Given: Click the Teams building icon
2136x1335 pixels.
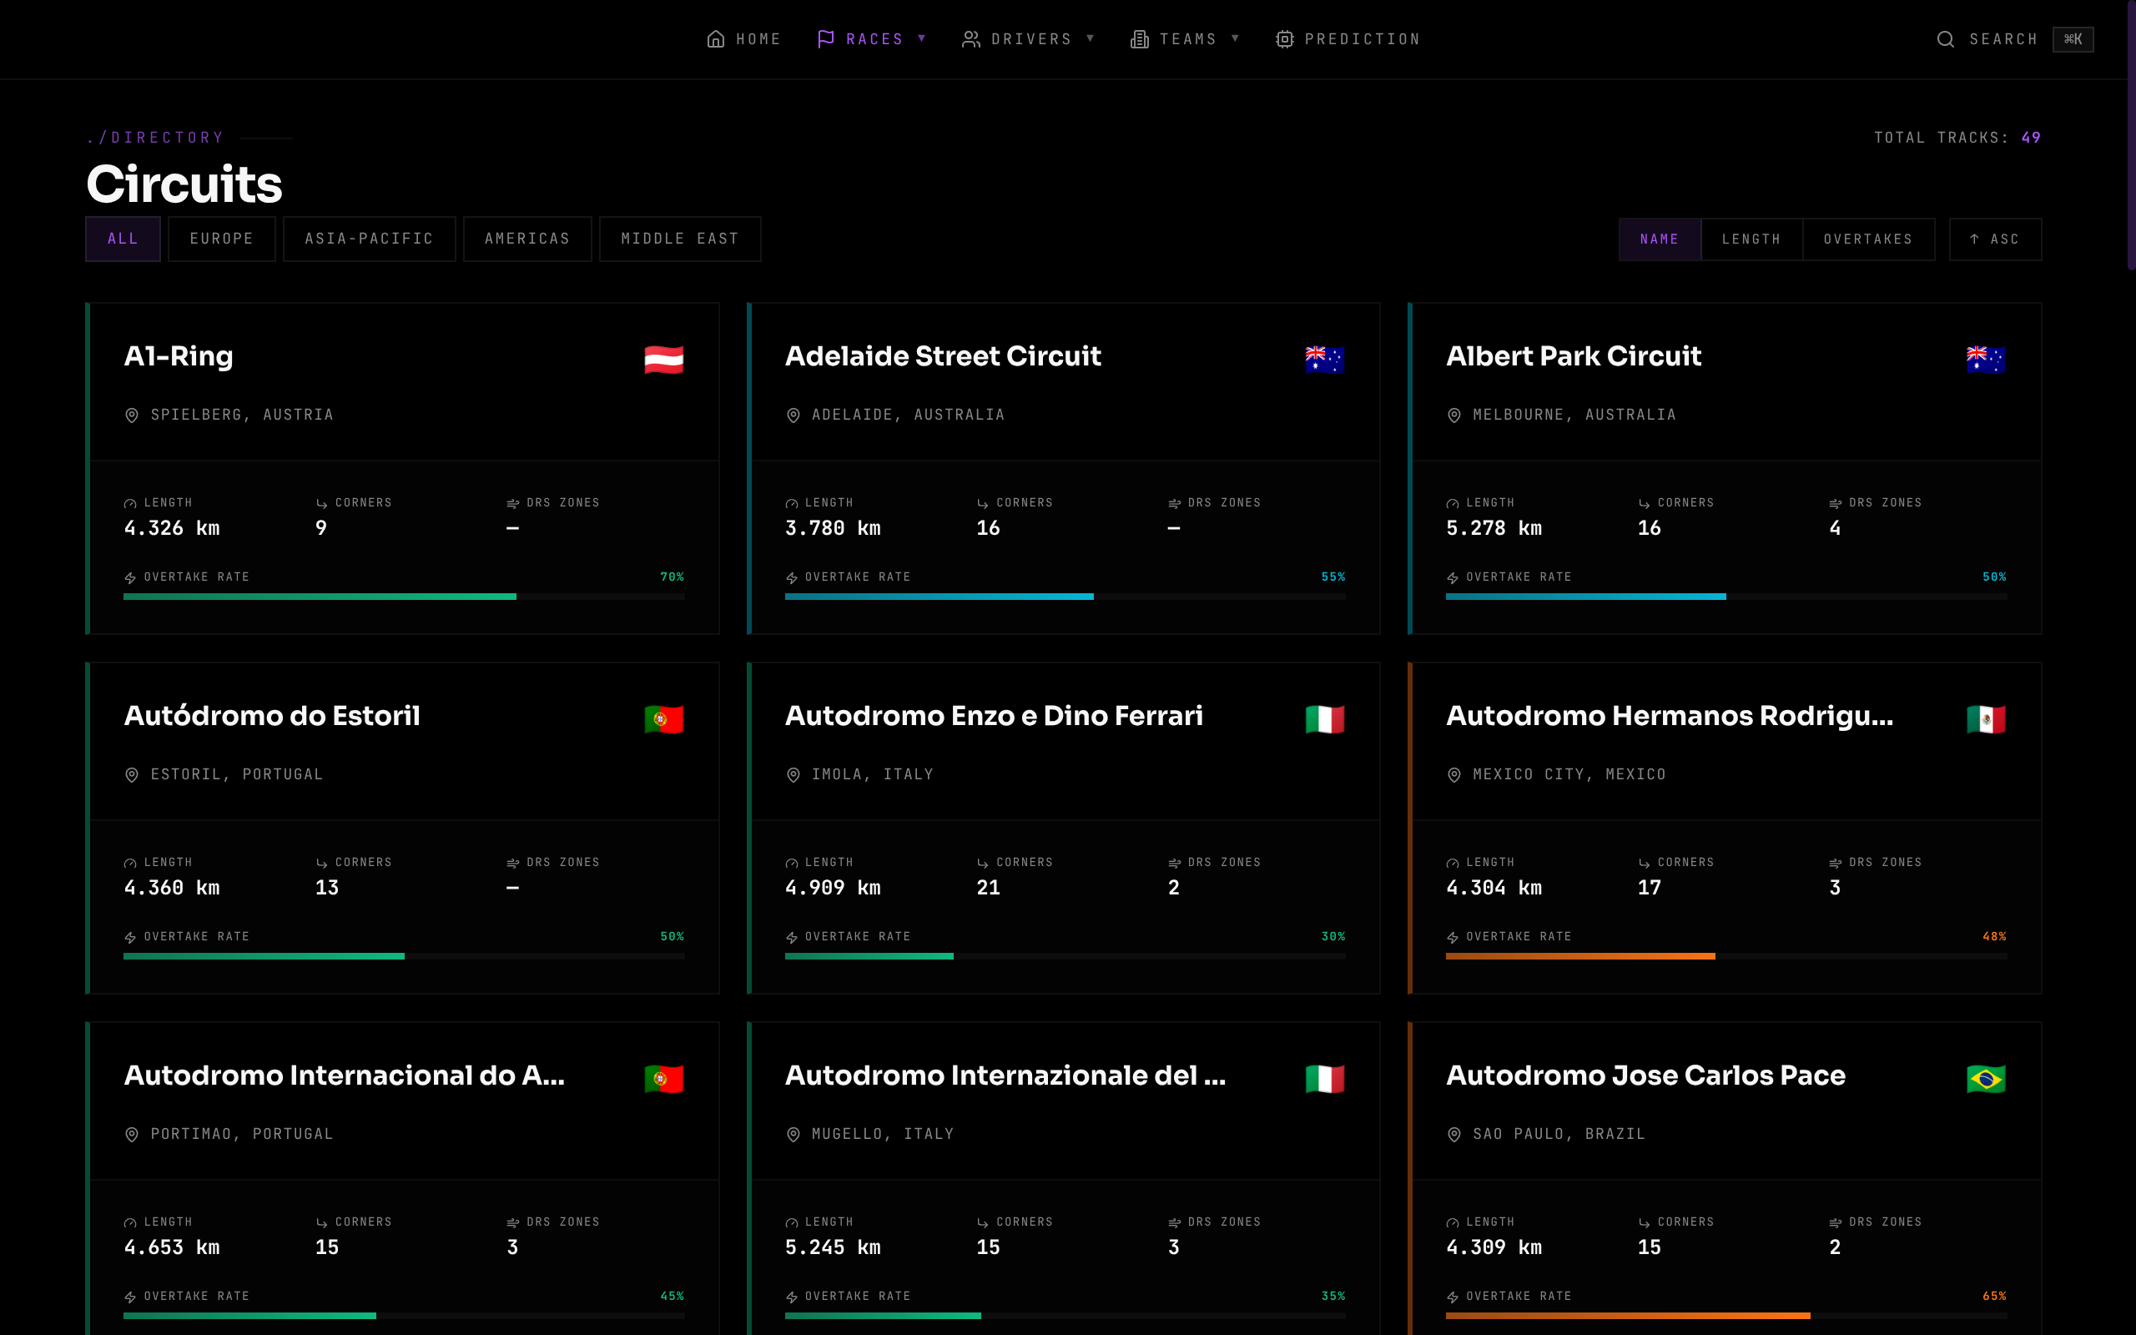Looking at the screenshot, I should click(1140, 39).
